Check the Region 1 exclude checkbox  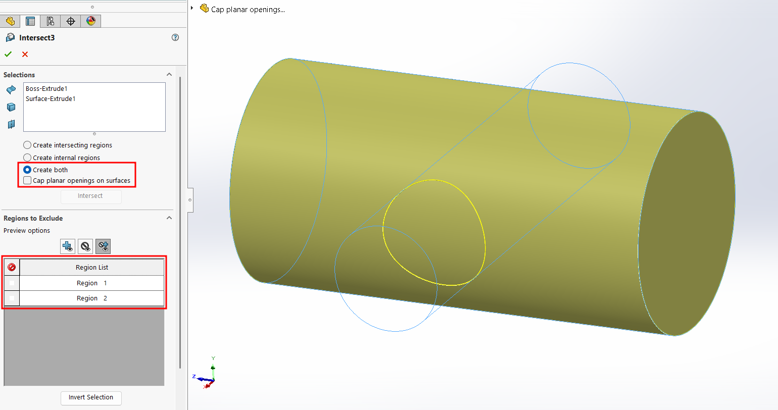tap(12, 283)
